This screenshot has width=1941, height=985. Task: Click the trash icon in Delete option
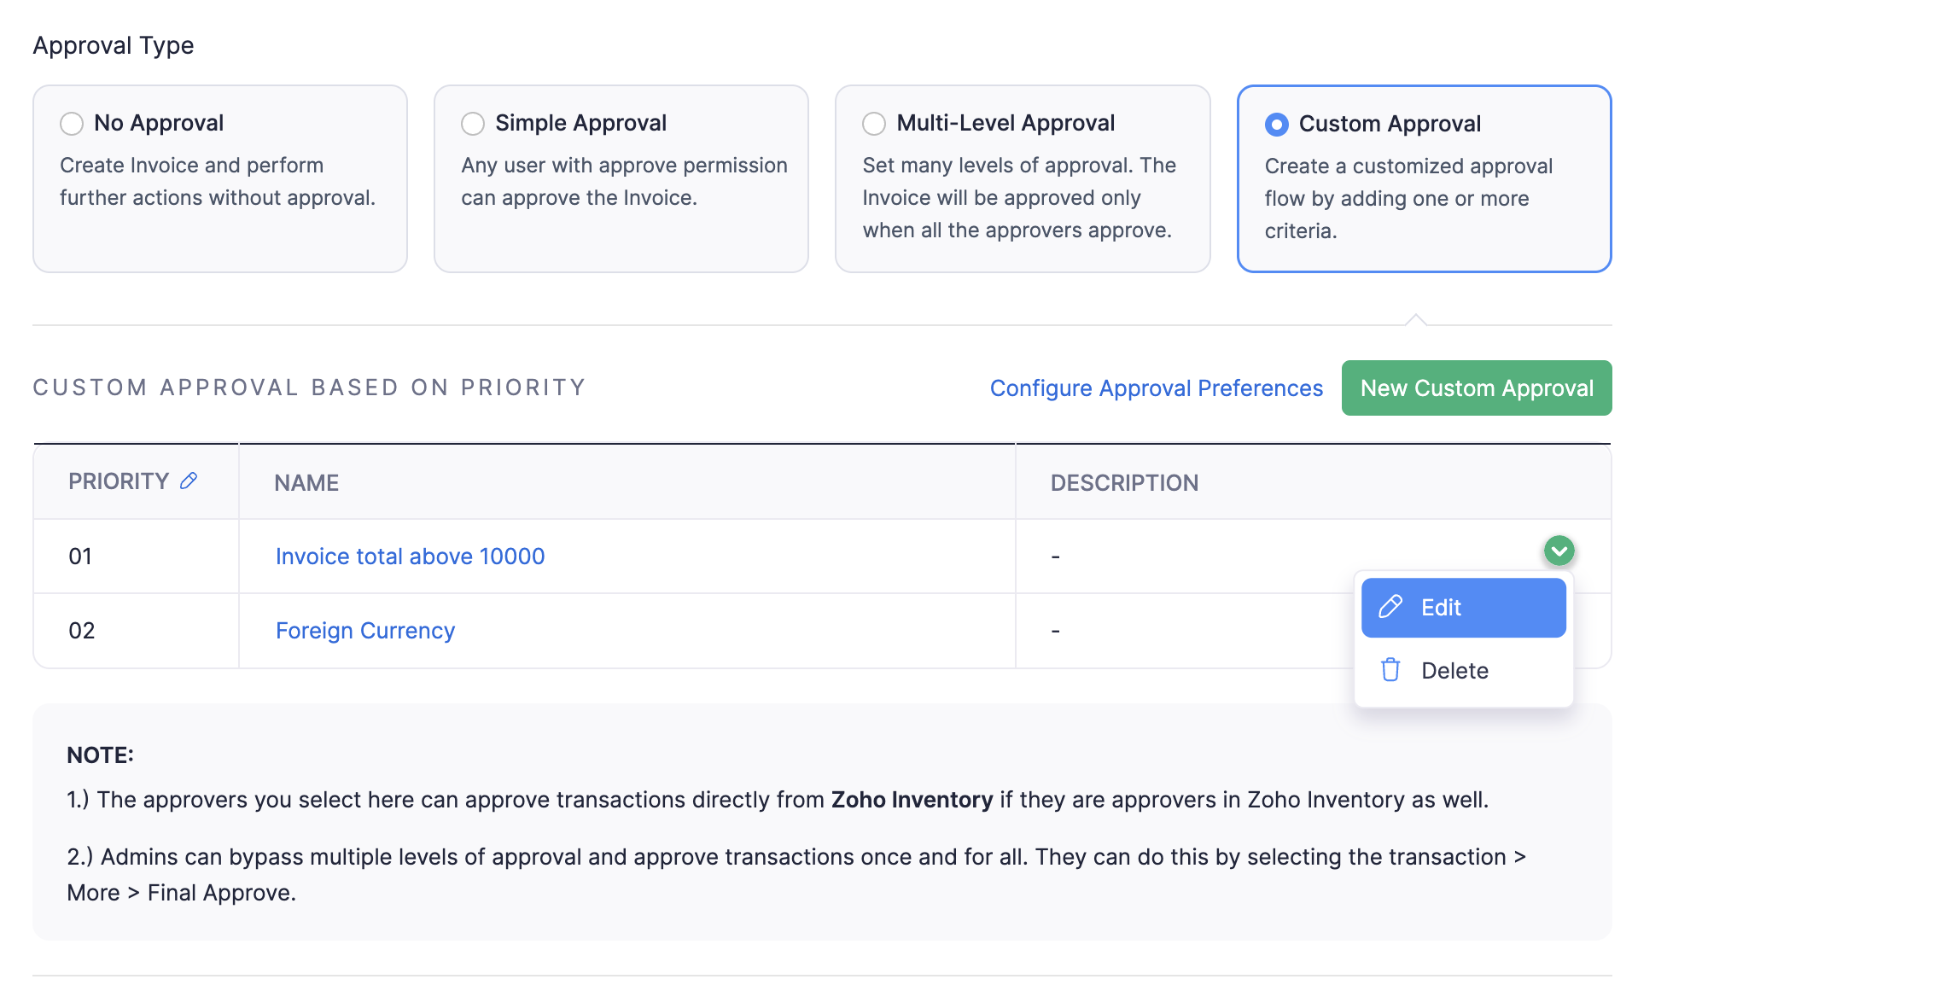point(1390,670)
